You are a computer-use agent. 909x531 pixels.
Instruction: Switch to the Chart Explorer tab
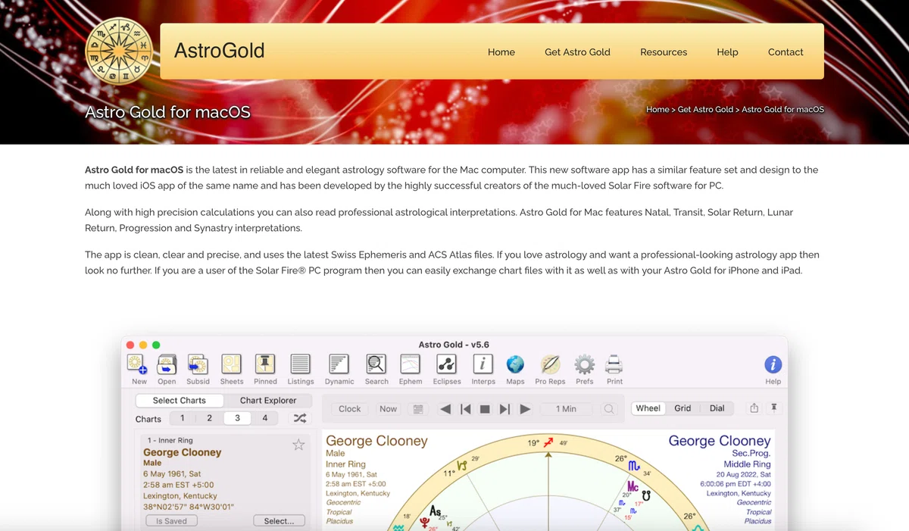click(268, 401)
